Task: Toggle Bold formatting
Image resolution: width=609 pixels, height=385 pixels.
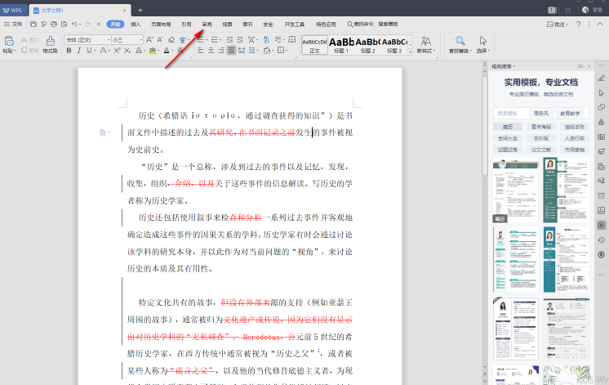Action: pos(69,51)
